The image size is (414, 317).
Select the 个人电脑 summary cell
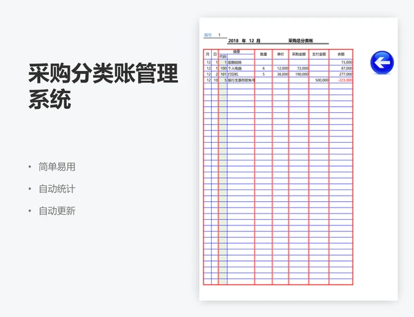[241, 68]
